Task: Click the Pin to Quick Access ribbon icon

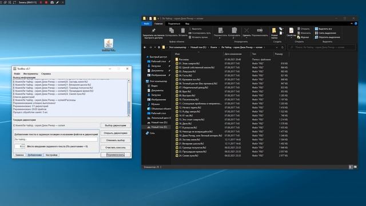Action: coord(153,30)
